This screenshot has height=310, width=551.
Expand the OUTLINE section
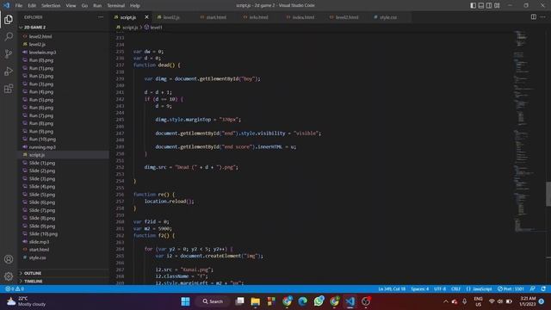pyautogui.click(x=63, y=273)
